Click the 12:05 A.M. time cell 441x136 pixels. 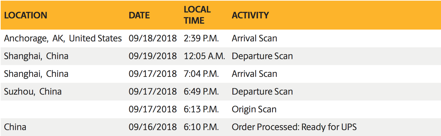(x=204, y=56)
